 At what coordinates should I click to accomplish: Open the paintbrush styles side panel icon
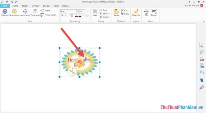tap(202, 87)
